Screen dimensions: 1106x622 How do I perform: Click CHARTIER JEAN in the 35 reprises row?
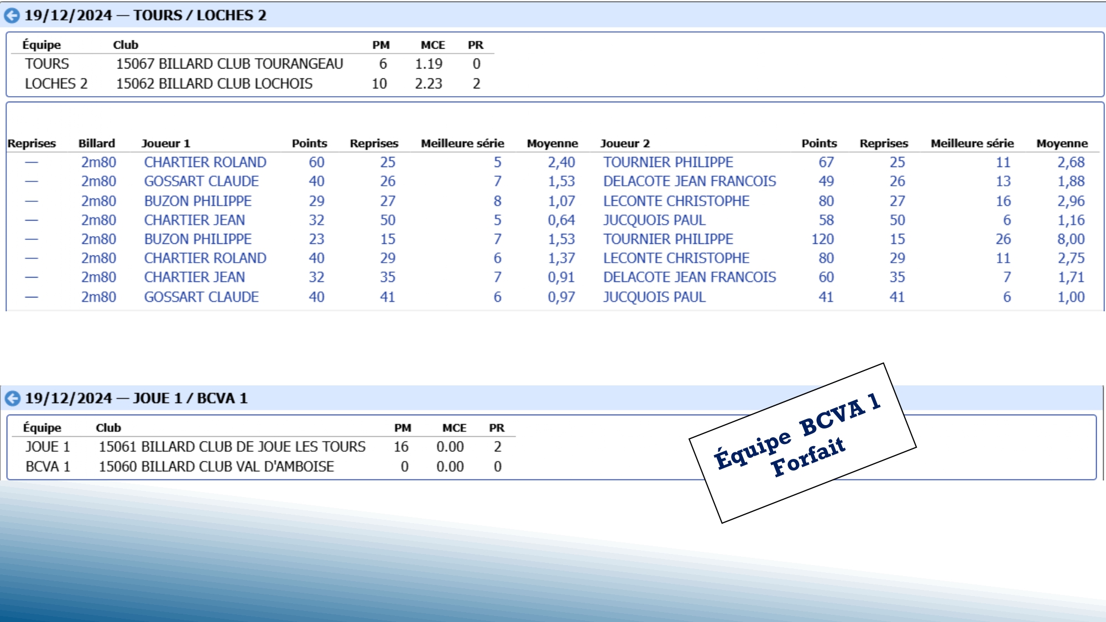click(195, 278)
